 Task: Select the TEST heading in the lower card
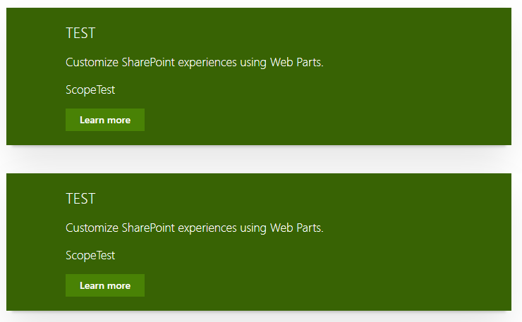click(x=80, y=199)
